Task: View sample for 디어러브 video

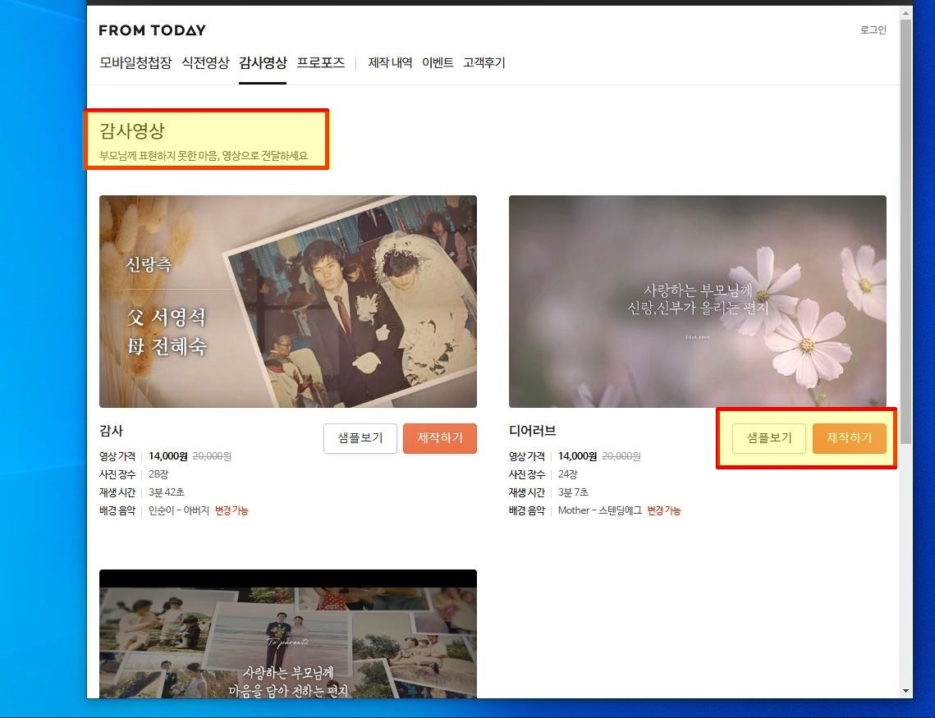Action: (769, 438)
